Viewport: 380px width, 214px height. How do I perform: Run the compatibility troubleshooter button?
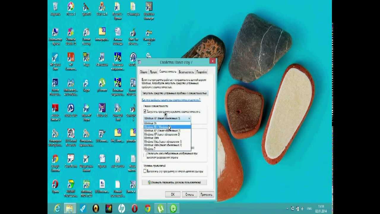[x=175, y=93]
